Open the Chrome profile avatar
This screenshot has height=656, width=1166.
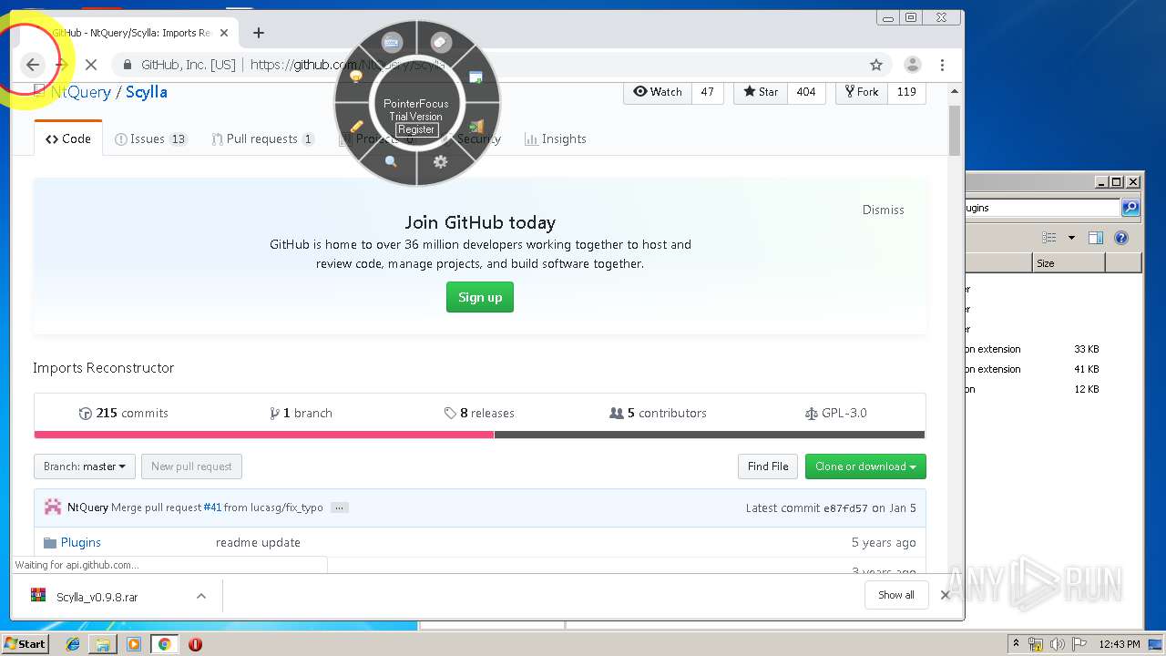pyautogui.click(x=912, y=65)
